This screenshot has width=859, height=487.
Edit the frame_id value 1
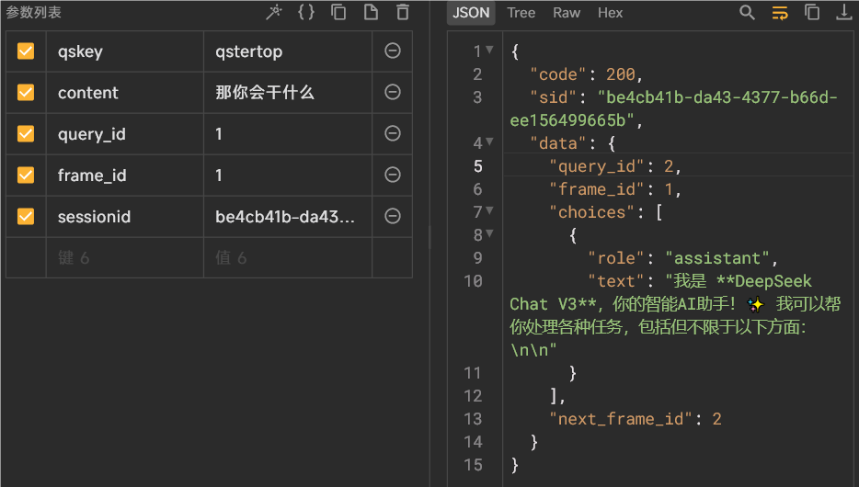(x=288, y=176)
